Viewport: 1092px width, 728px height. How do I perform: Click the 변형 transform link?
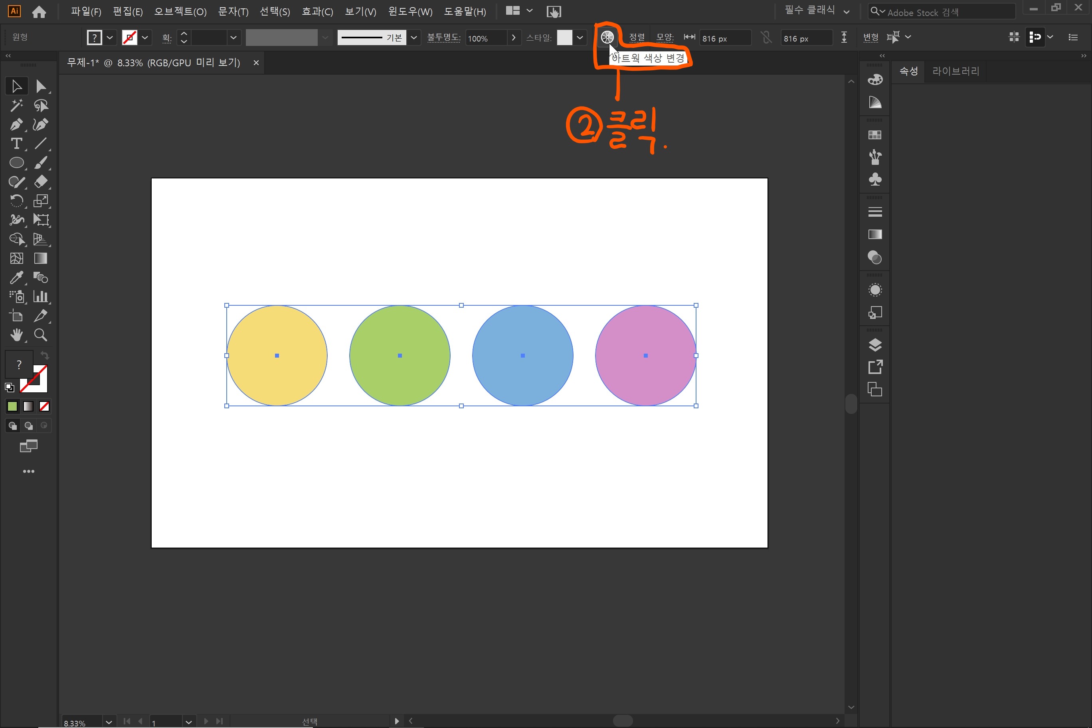tap(870, 38)
